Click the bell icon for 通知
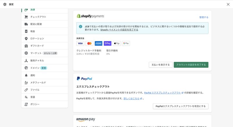The width and height of the screenshot is (233, 127). click(26, 75)
